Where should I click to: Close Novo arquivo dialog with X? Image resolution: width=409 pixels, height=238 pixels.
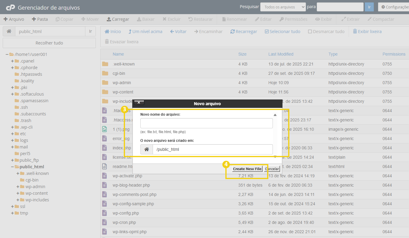point(139,102)
